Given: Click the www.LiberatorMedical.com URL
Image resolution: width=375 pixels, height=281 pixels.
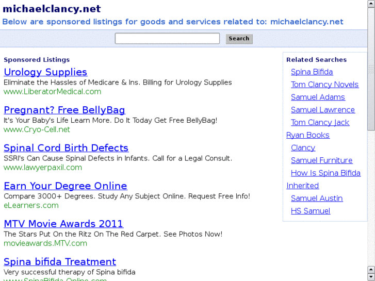Looking at the screenshot, I should [x=53, y=92].
